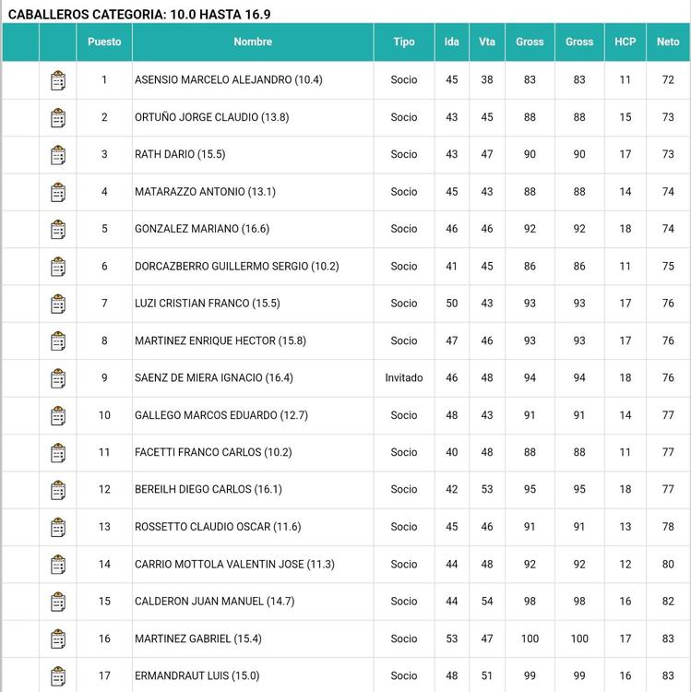View scorecard icon for Martinez Gabriel
The width and height of the screenshot is (691, 692).
tap(58, 638)
